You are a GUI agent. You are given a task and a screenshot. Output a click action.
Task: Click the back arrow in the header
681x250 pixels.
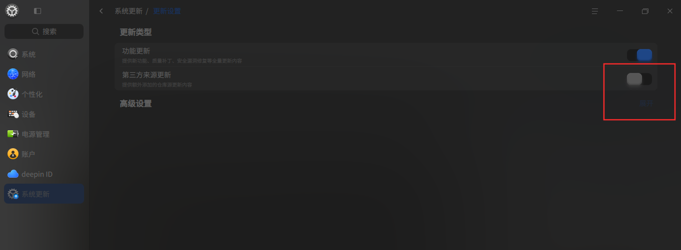101,10
